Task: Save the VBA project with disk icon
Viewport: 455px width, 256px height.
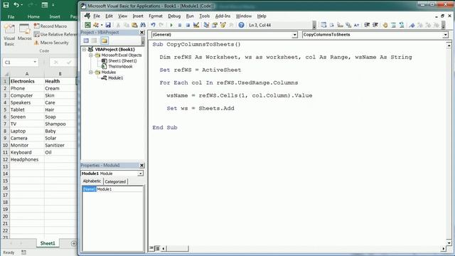Action: [x=108, y=26]
